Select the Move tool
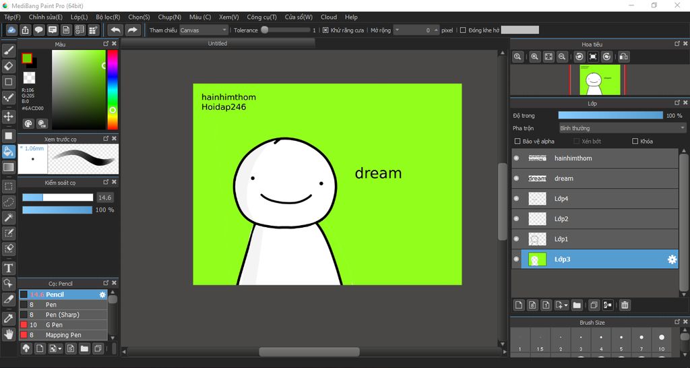Viewport: 690px width, 368px height. pyautogui.click(x=8, y=117)
